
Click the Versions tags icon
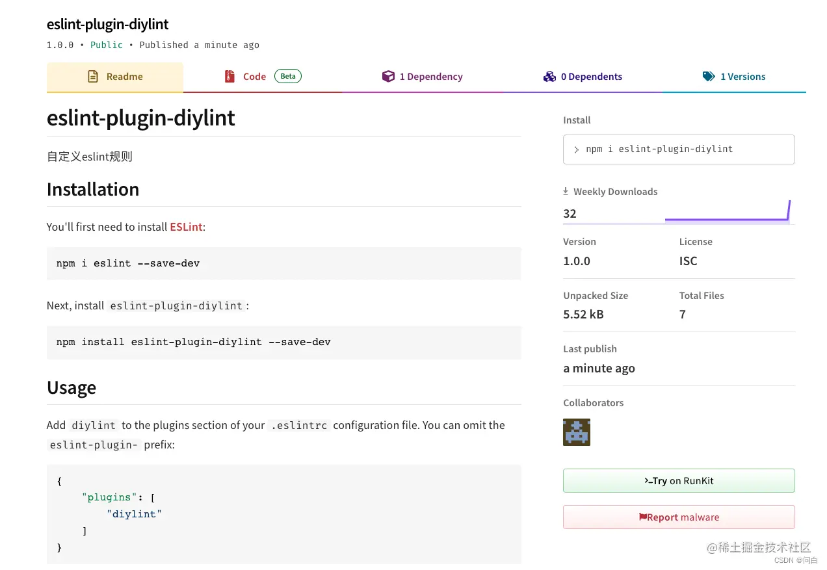pos(709,77)
